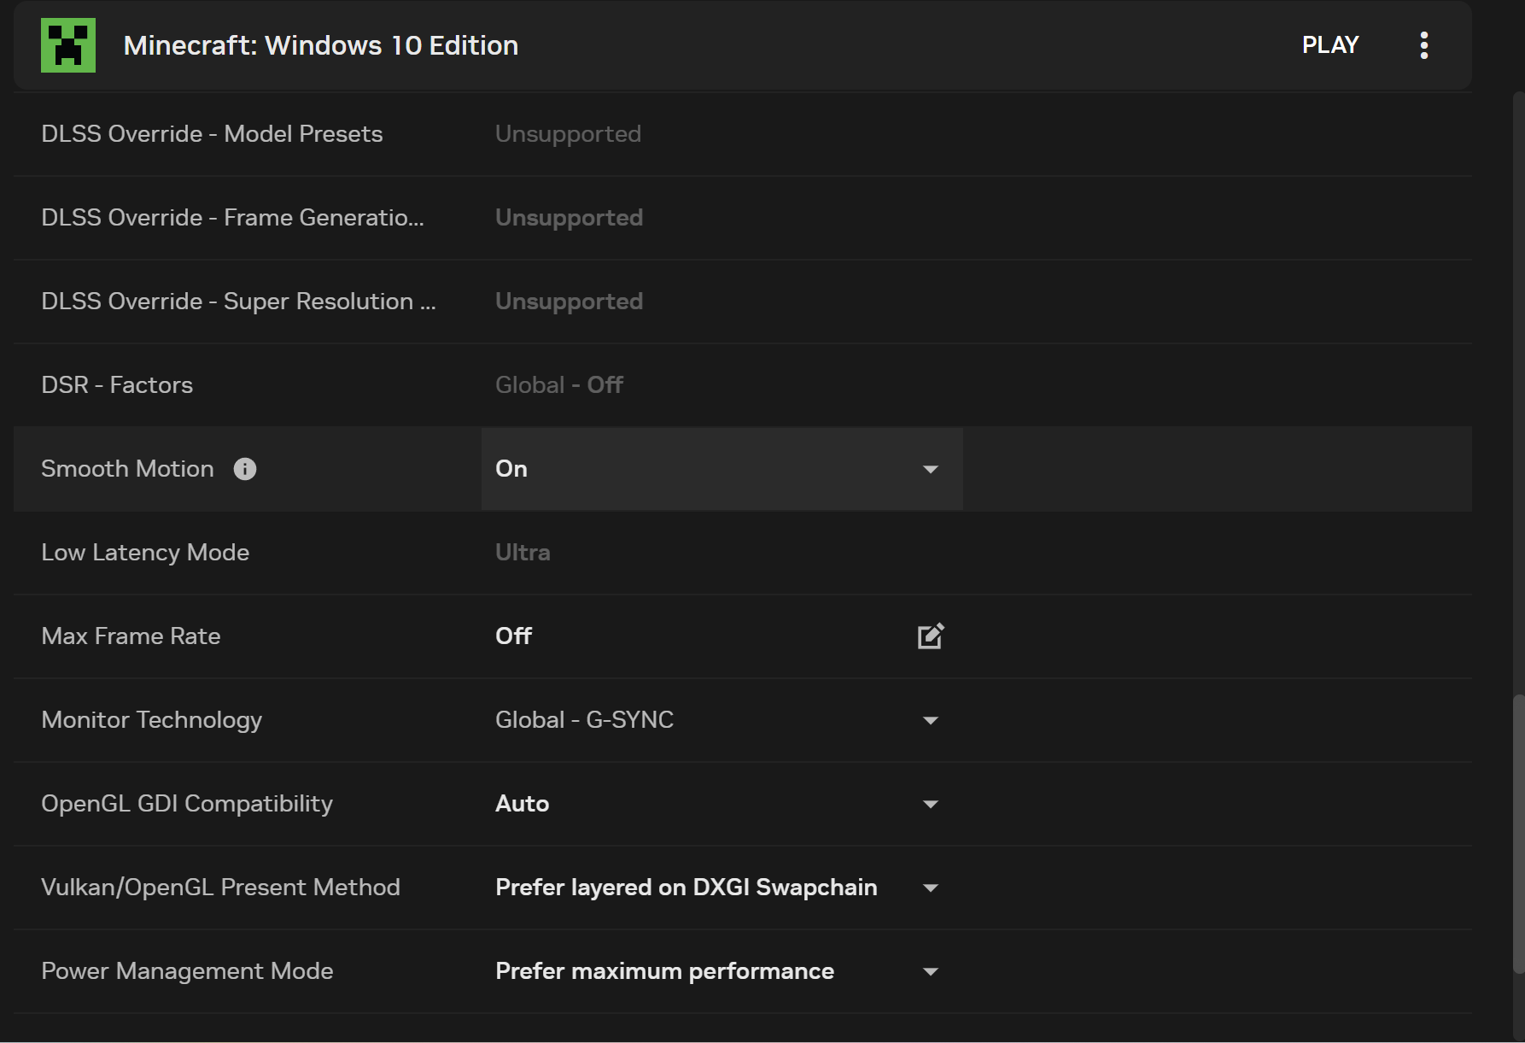Select the DSR - Factors setting row

pos(117,385)
